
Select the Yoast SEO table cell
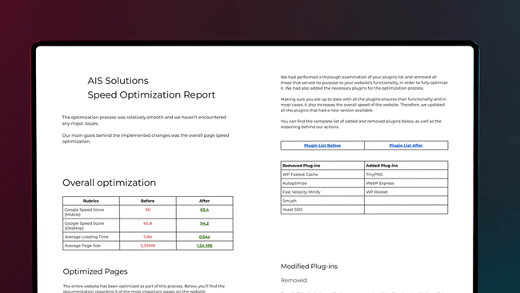click(x=322, y=210)
